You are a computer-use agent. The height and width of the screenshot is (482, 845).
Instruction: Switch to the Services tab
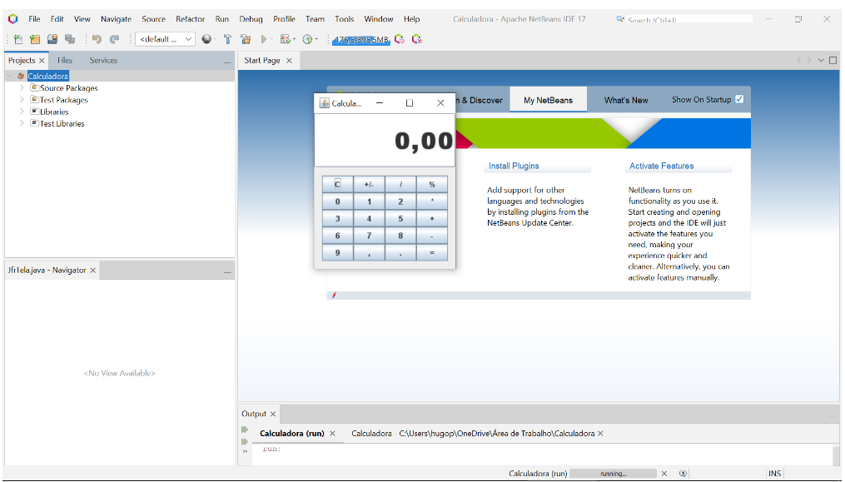[x=103, y=60]
